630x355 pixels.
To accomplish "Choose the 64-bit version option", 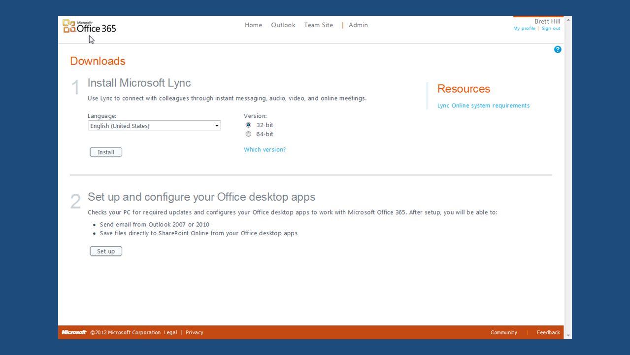I will coord(248,134).
